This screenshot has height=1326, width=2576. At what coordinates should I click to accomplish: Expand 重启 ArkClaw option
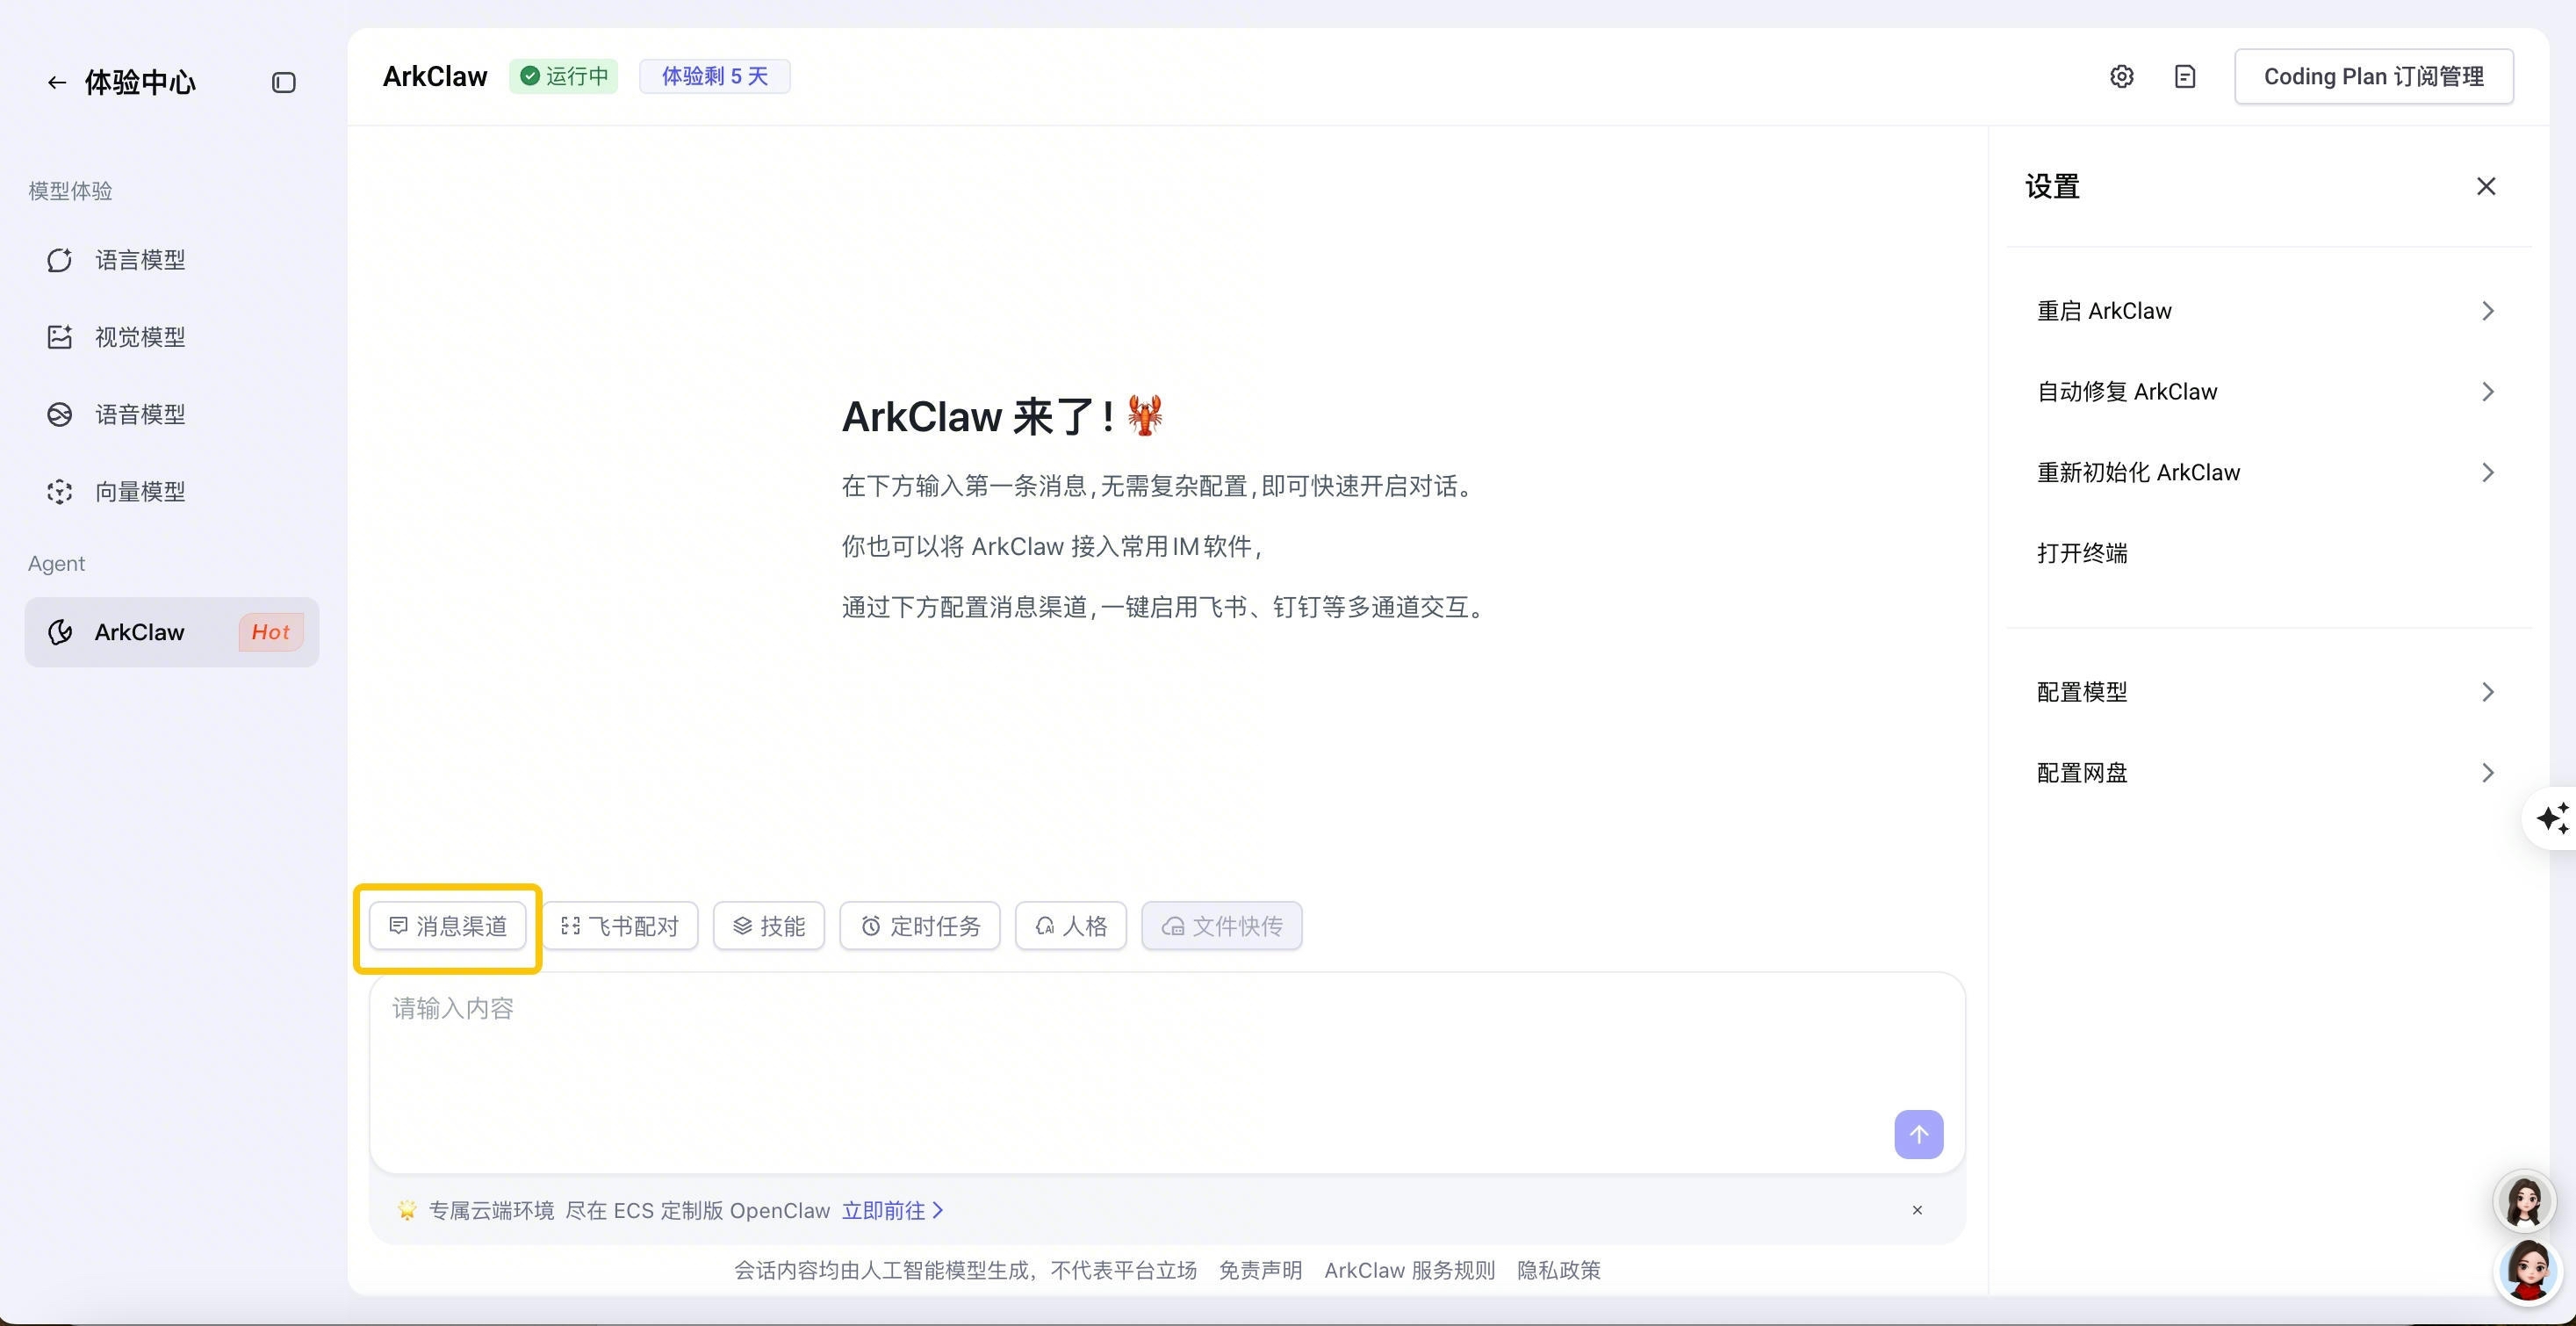tap(2265, 311)
